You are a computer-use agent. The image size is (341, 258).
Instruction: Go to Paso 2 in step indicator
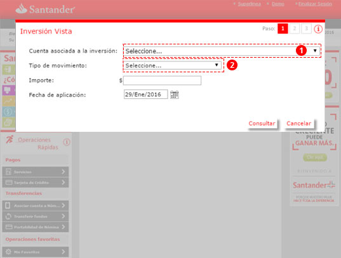point(295,29)
